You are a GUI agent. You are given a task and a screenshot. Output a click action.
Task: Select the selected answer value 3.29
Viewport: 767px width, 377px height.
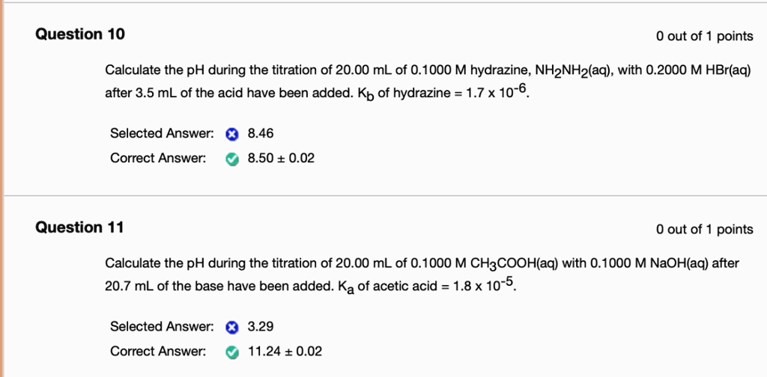click(x=261, y=326)
